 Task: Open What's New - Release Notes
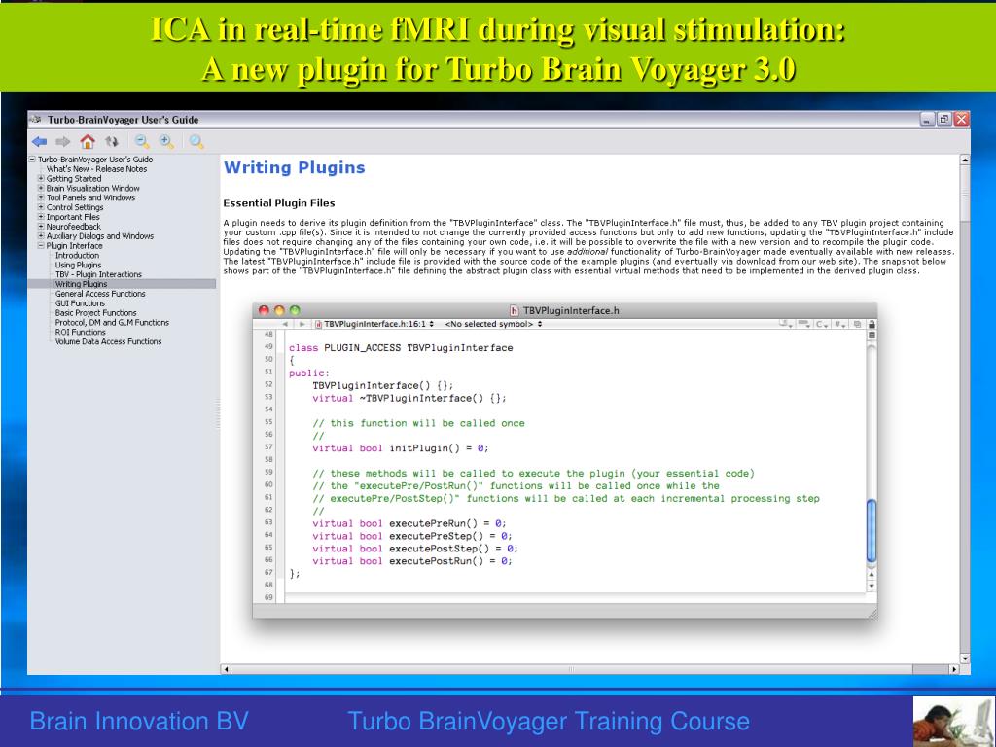[x=96, y=169]
